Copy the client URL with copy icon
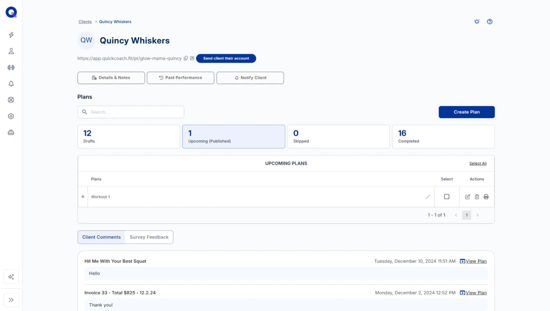Screen dimensions: 550x311 (186, 58)
